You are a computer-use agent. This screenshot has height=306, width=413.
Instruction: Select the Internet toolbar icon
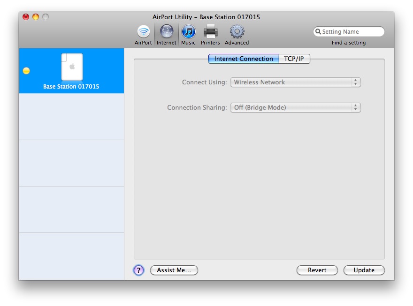(x=167, y=35)
